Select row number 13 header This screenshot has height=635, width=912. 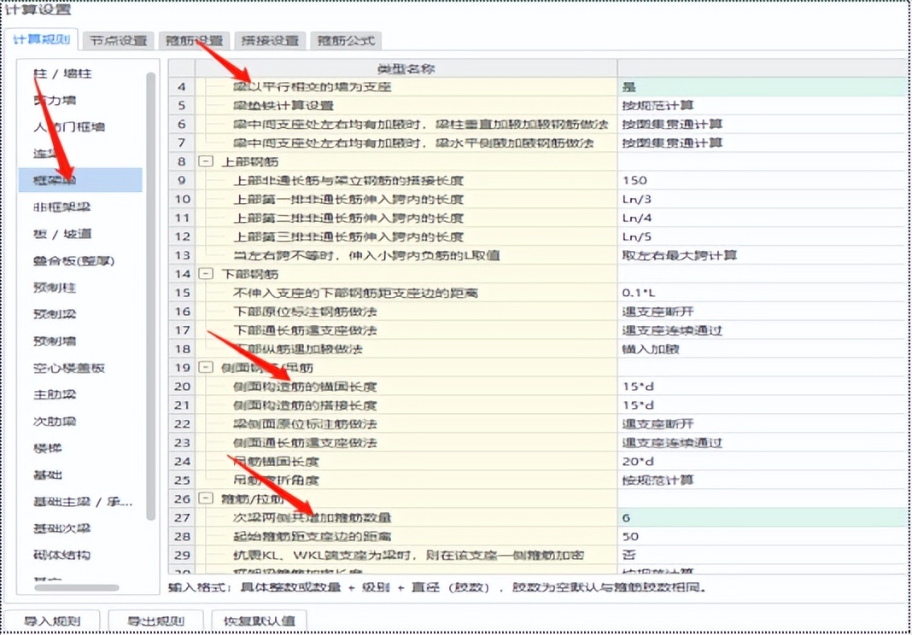[x=182, y=255]
